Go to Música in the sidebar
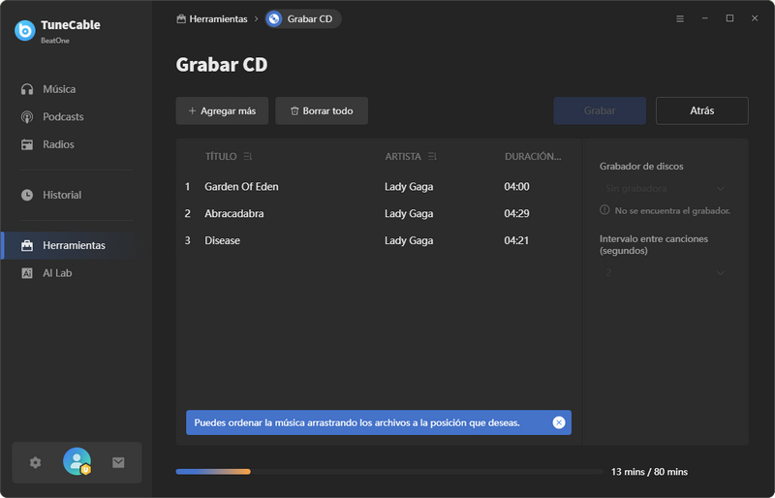 point(59,89)
